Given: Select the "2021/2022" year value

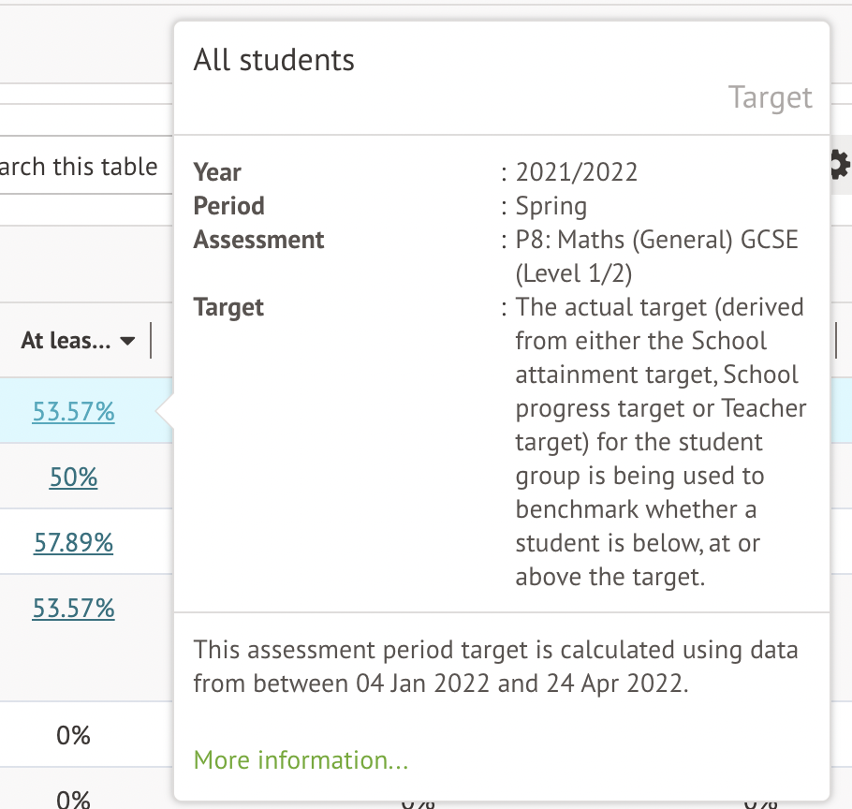Looking at the screenshot, I should click(x=576, y=172).
